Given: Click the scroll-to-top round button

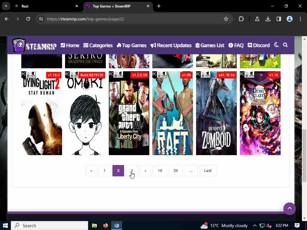Looking at the screenshot, I should point(289,208).
